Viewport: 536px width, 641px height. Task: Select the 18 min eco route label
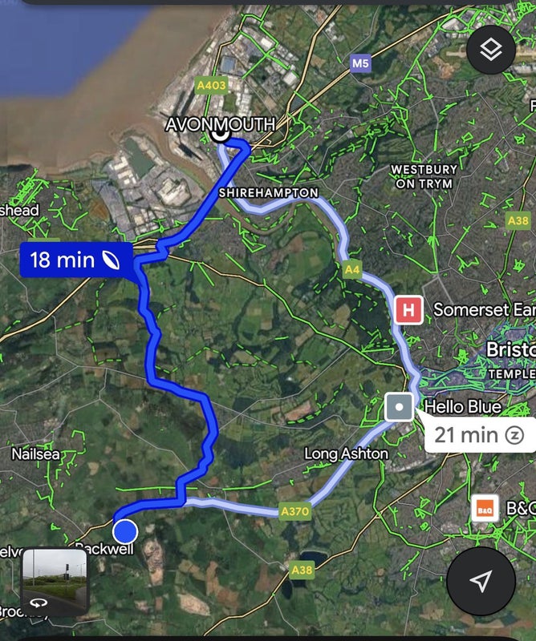pos(76,260)
